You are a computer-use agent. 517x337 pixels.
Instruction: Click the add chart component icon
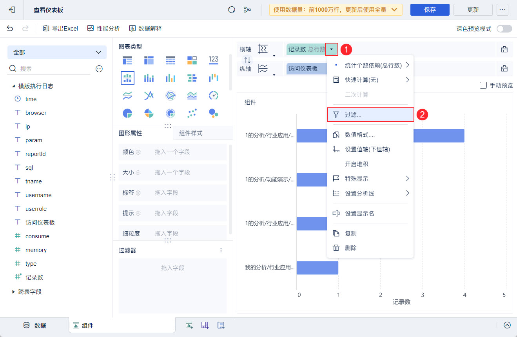coord(189,325)
